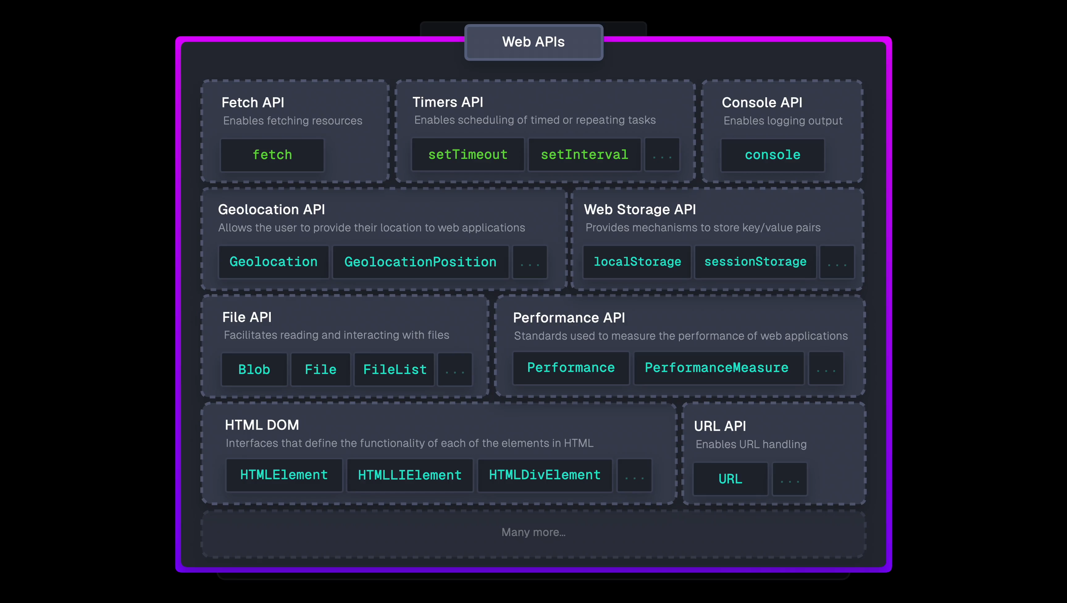Expand Timers API ellipsis box
Viewport: 1067px width, 603px height.
(662, 155)
